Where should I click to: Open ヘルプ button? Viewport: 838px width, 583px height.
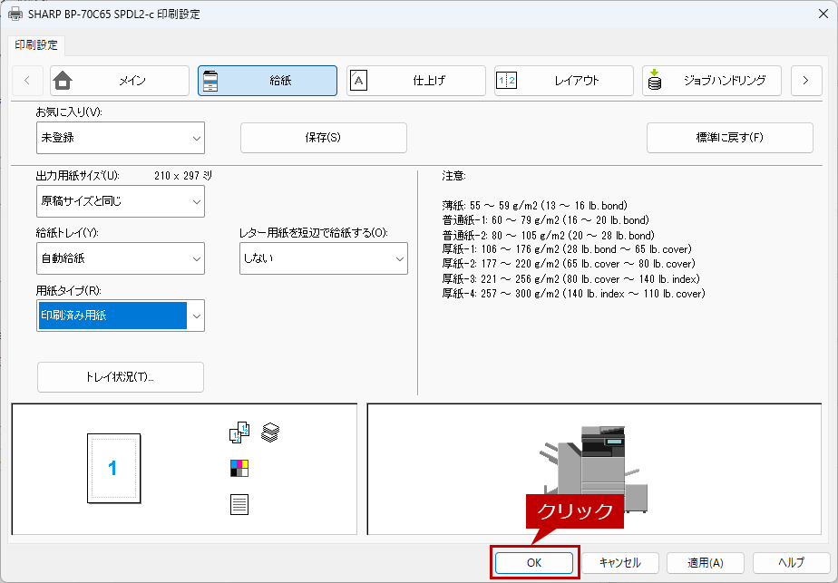(792, 563)
